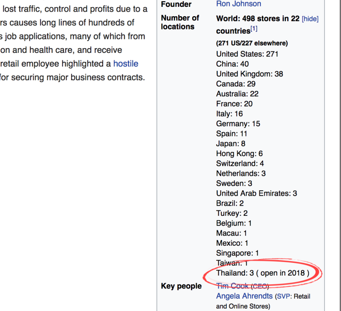Open the Ron Johnson founder link
Screen dimensions: 341x311
click(238, 4)
